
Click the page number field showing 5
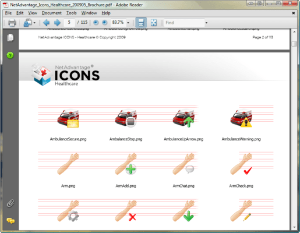[x=69, y=23]
